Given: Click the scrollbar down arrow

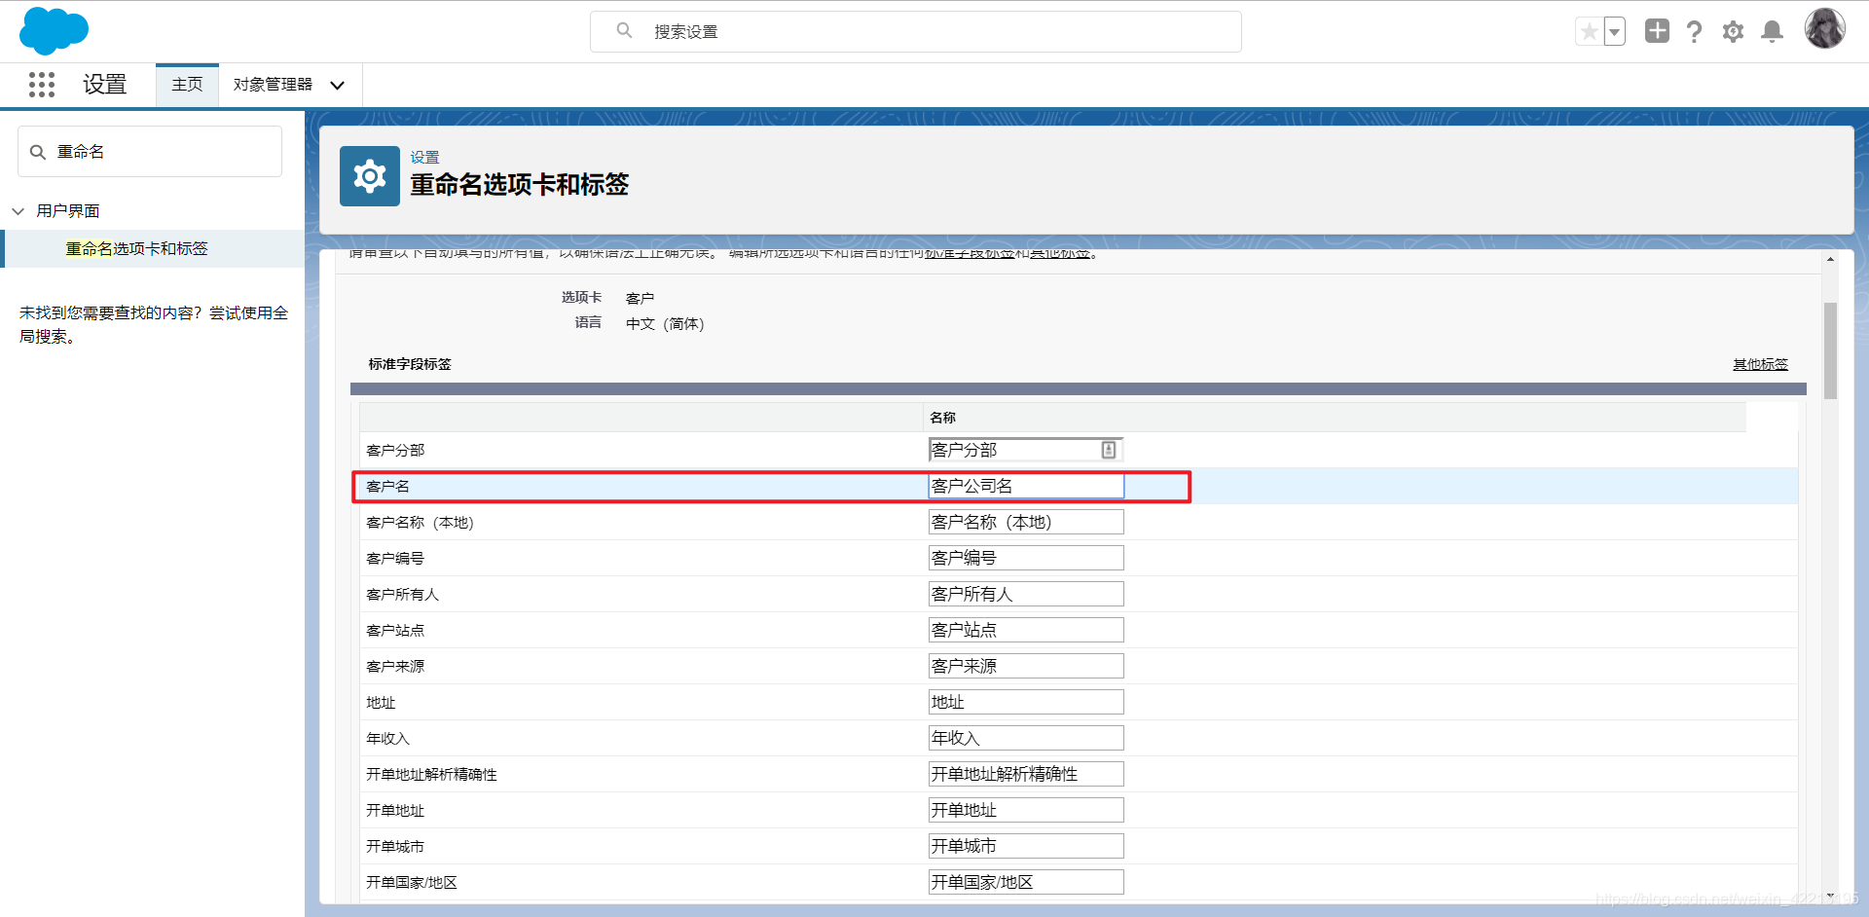Looking at the screenshot, I should (x=1830, y=896).
